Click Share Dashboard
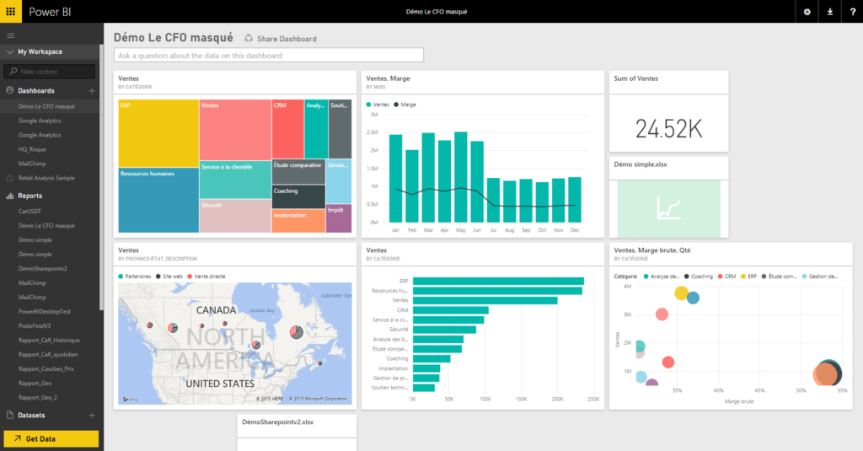 (x=281, y=39)
